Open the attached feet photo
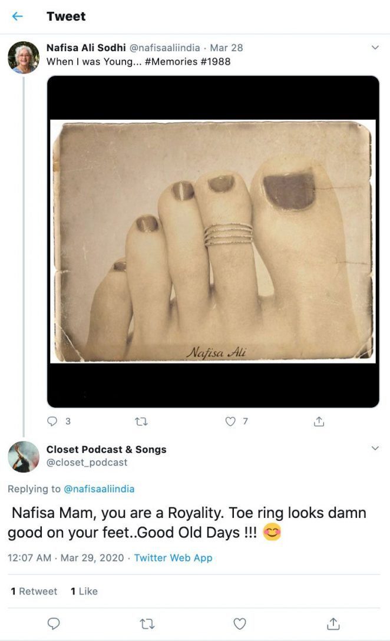Screen dimensions: 390x641 [x=212, y=242]
